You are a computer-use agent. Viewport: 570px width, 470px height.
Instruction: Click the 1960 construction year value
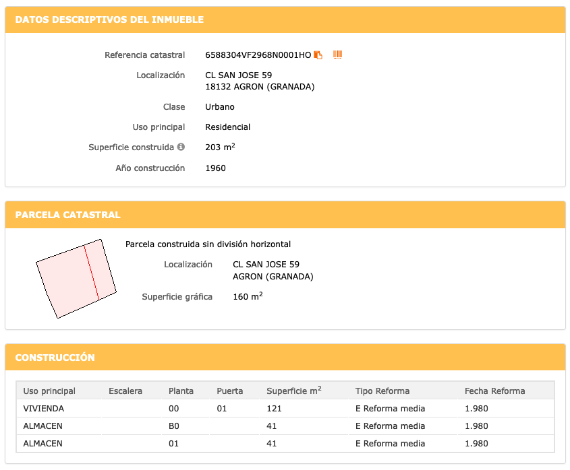(215, 168)
